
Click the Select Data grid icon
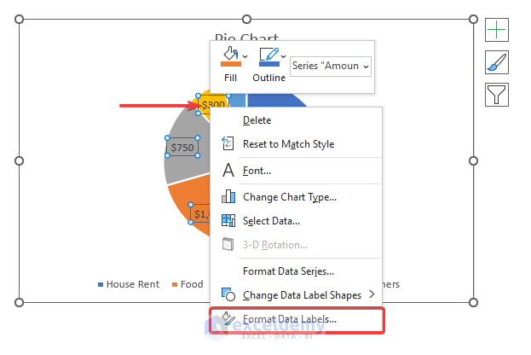pos(228,221)
